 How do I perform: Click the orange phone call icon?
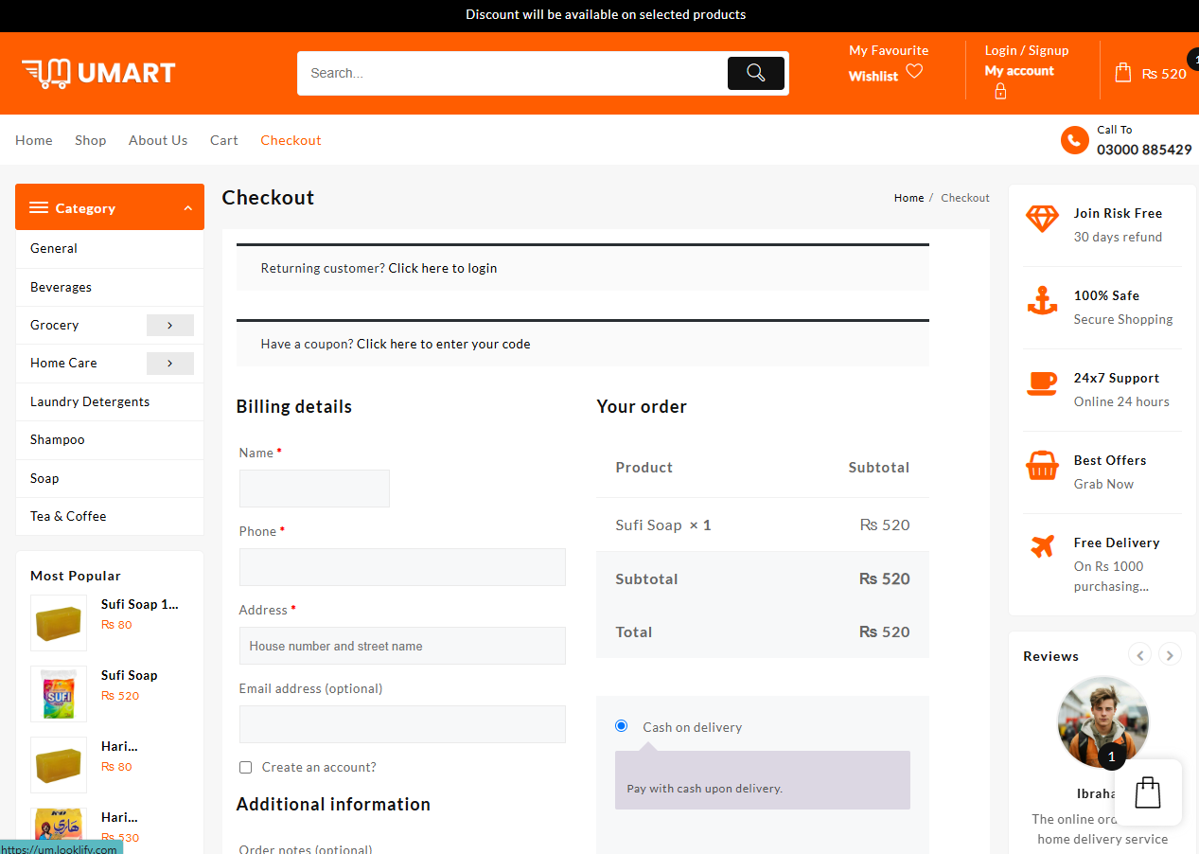(x=1074, y=141)
